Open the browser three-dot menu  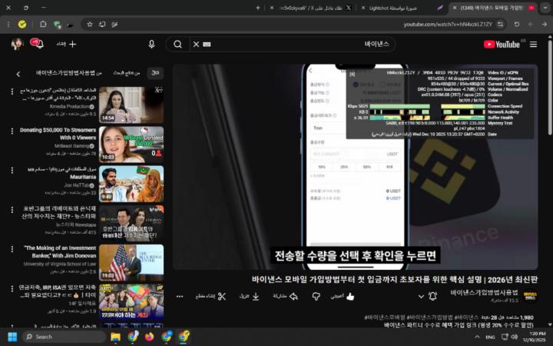[8, 25]
